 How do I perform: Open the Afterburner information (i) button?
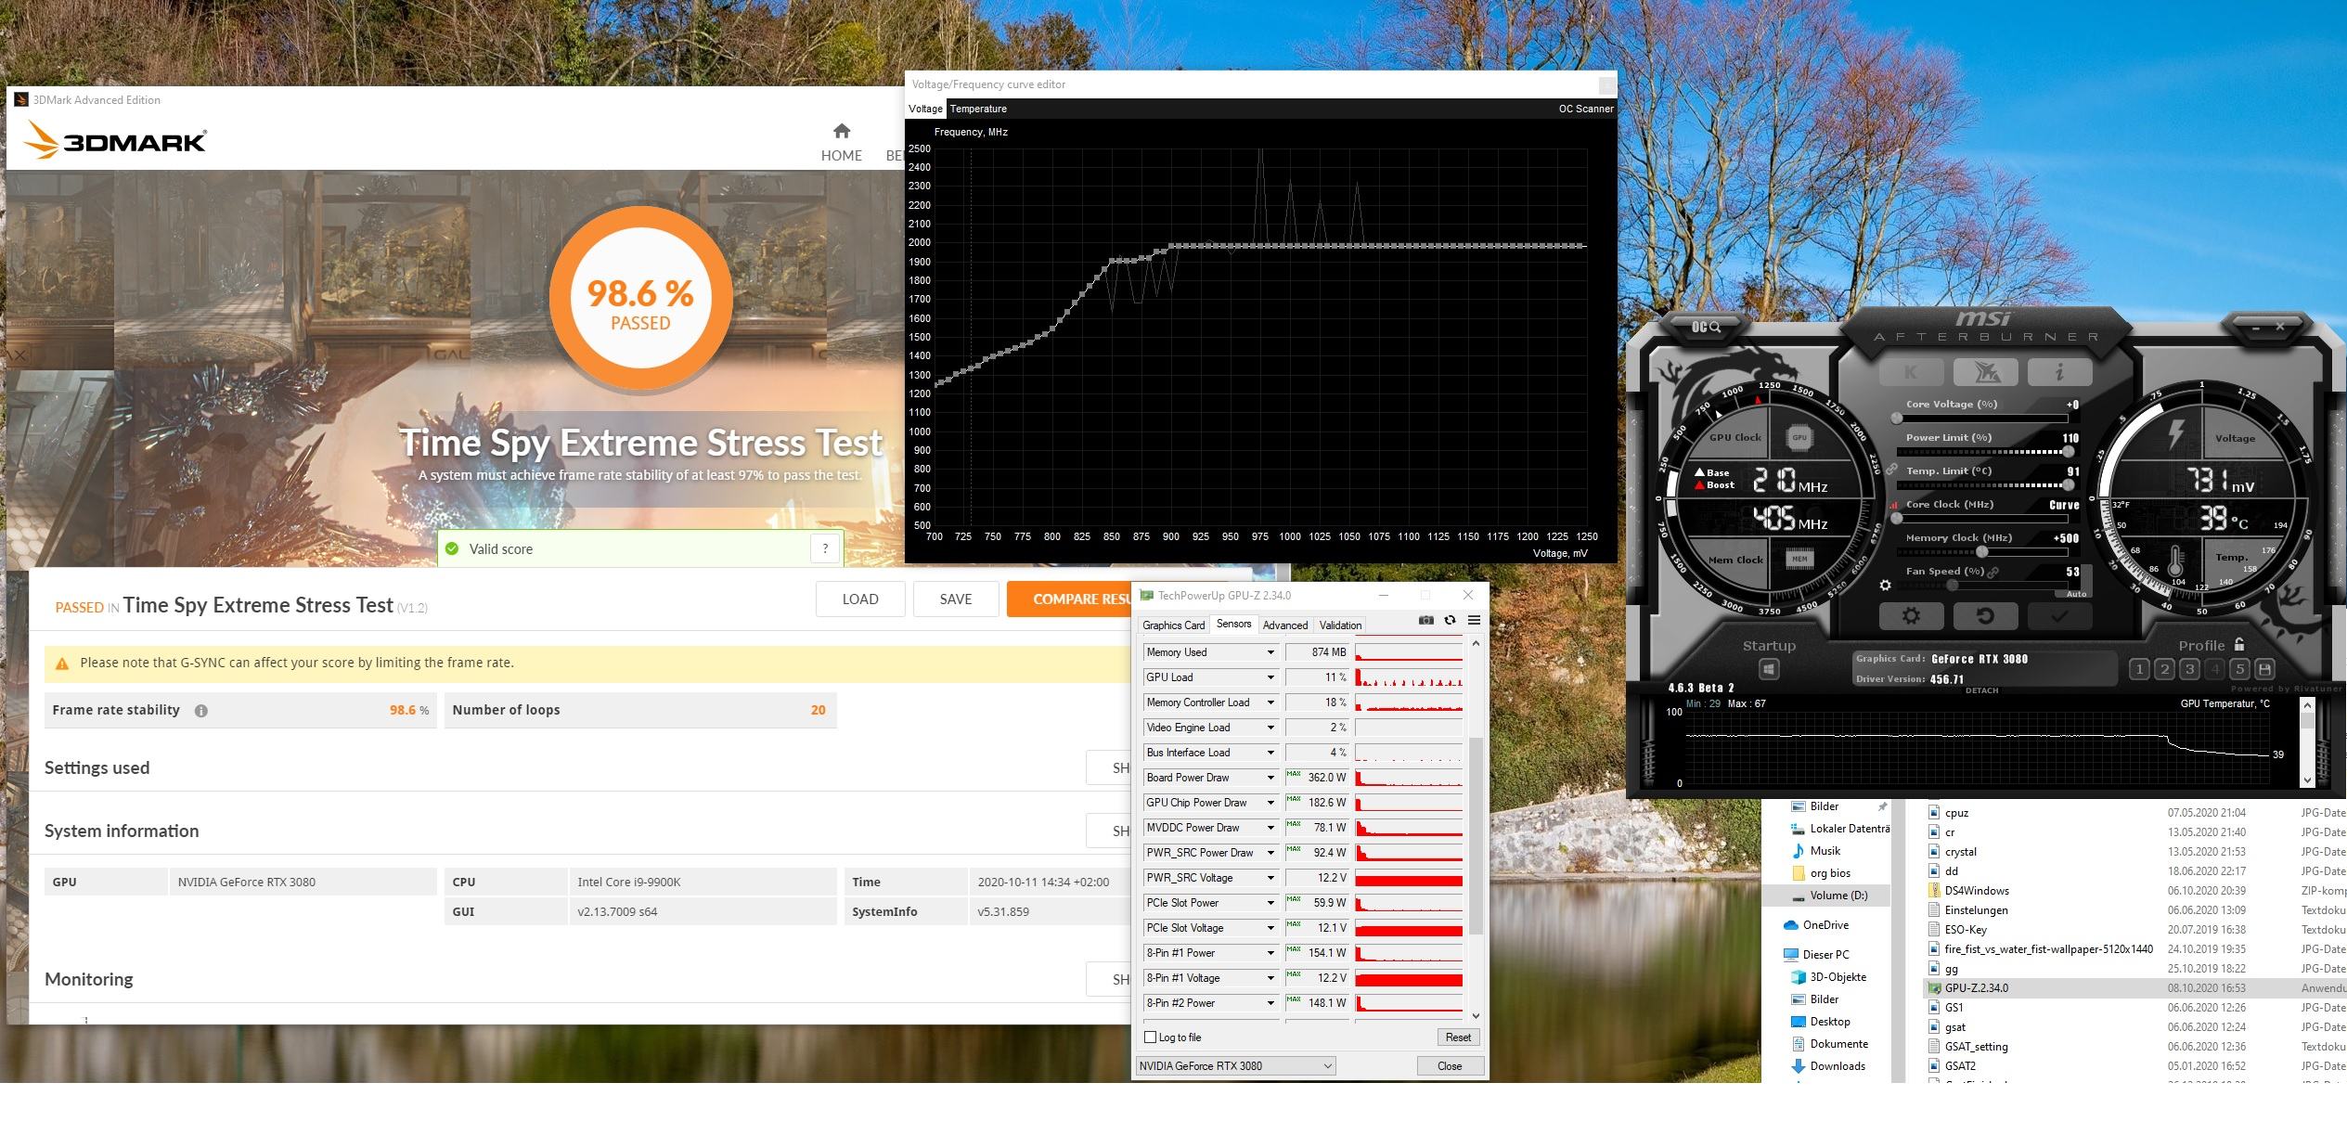(2059, 372)
